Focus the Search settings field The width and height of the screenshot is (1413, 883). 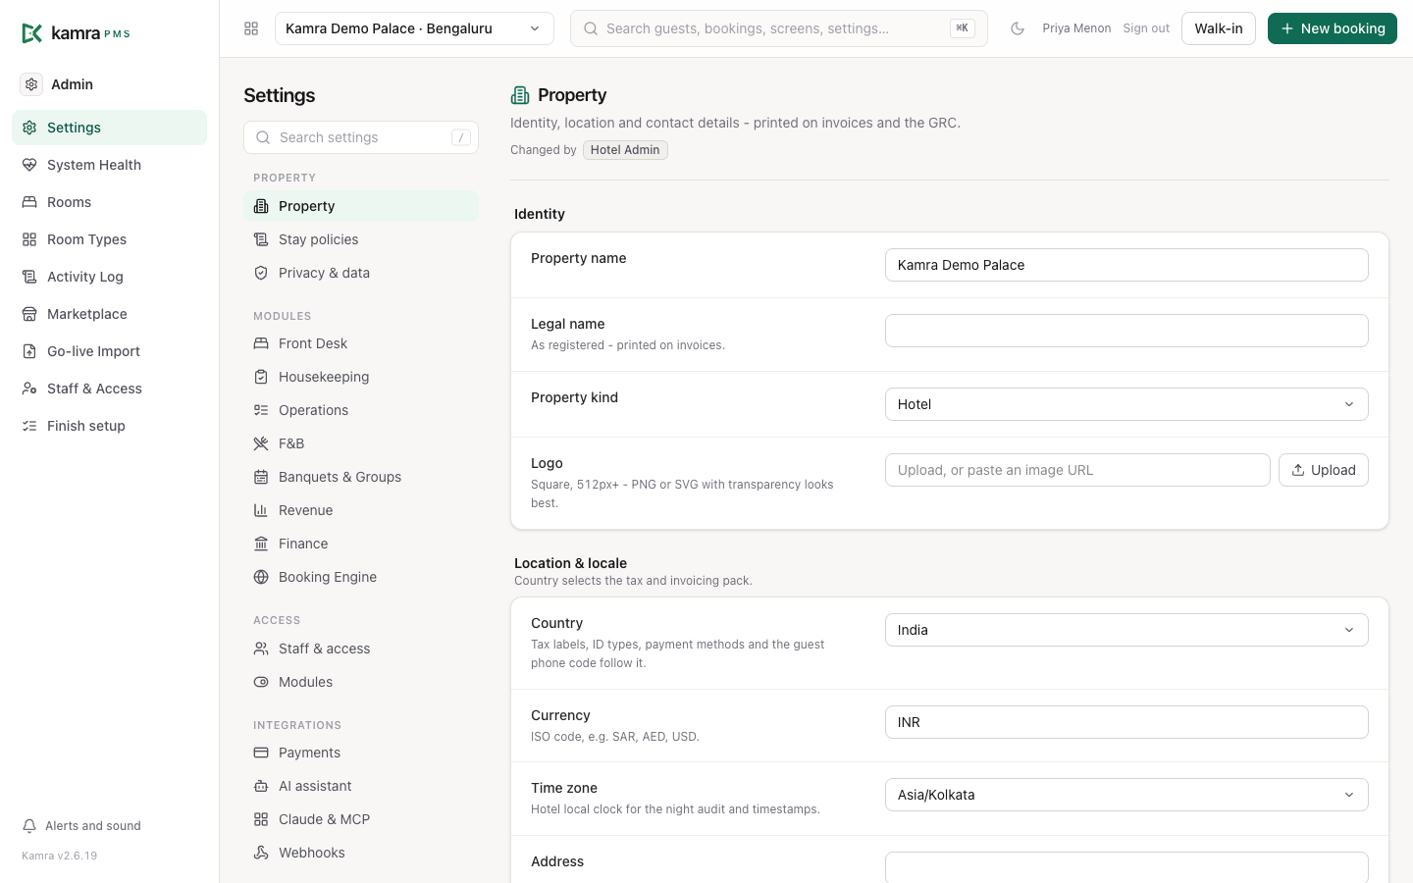tap(361, 137)
